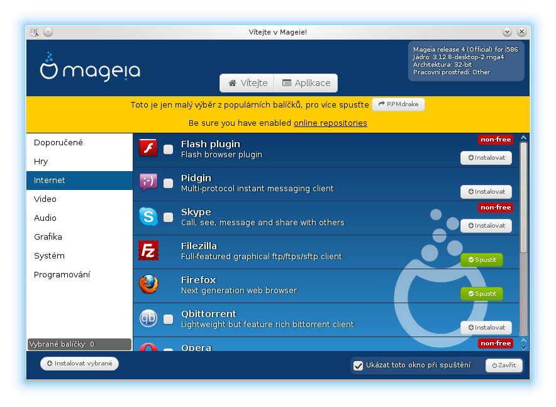Click the Pidgin chat icon
The image size is (556, 407).
point(148,182)
